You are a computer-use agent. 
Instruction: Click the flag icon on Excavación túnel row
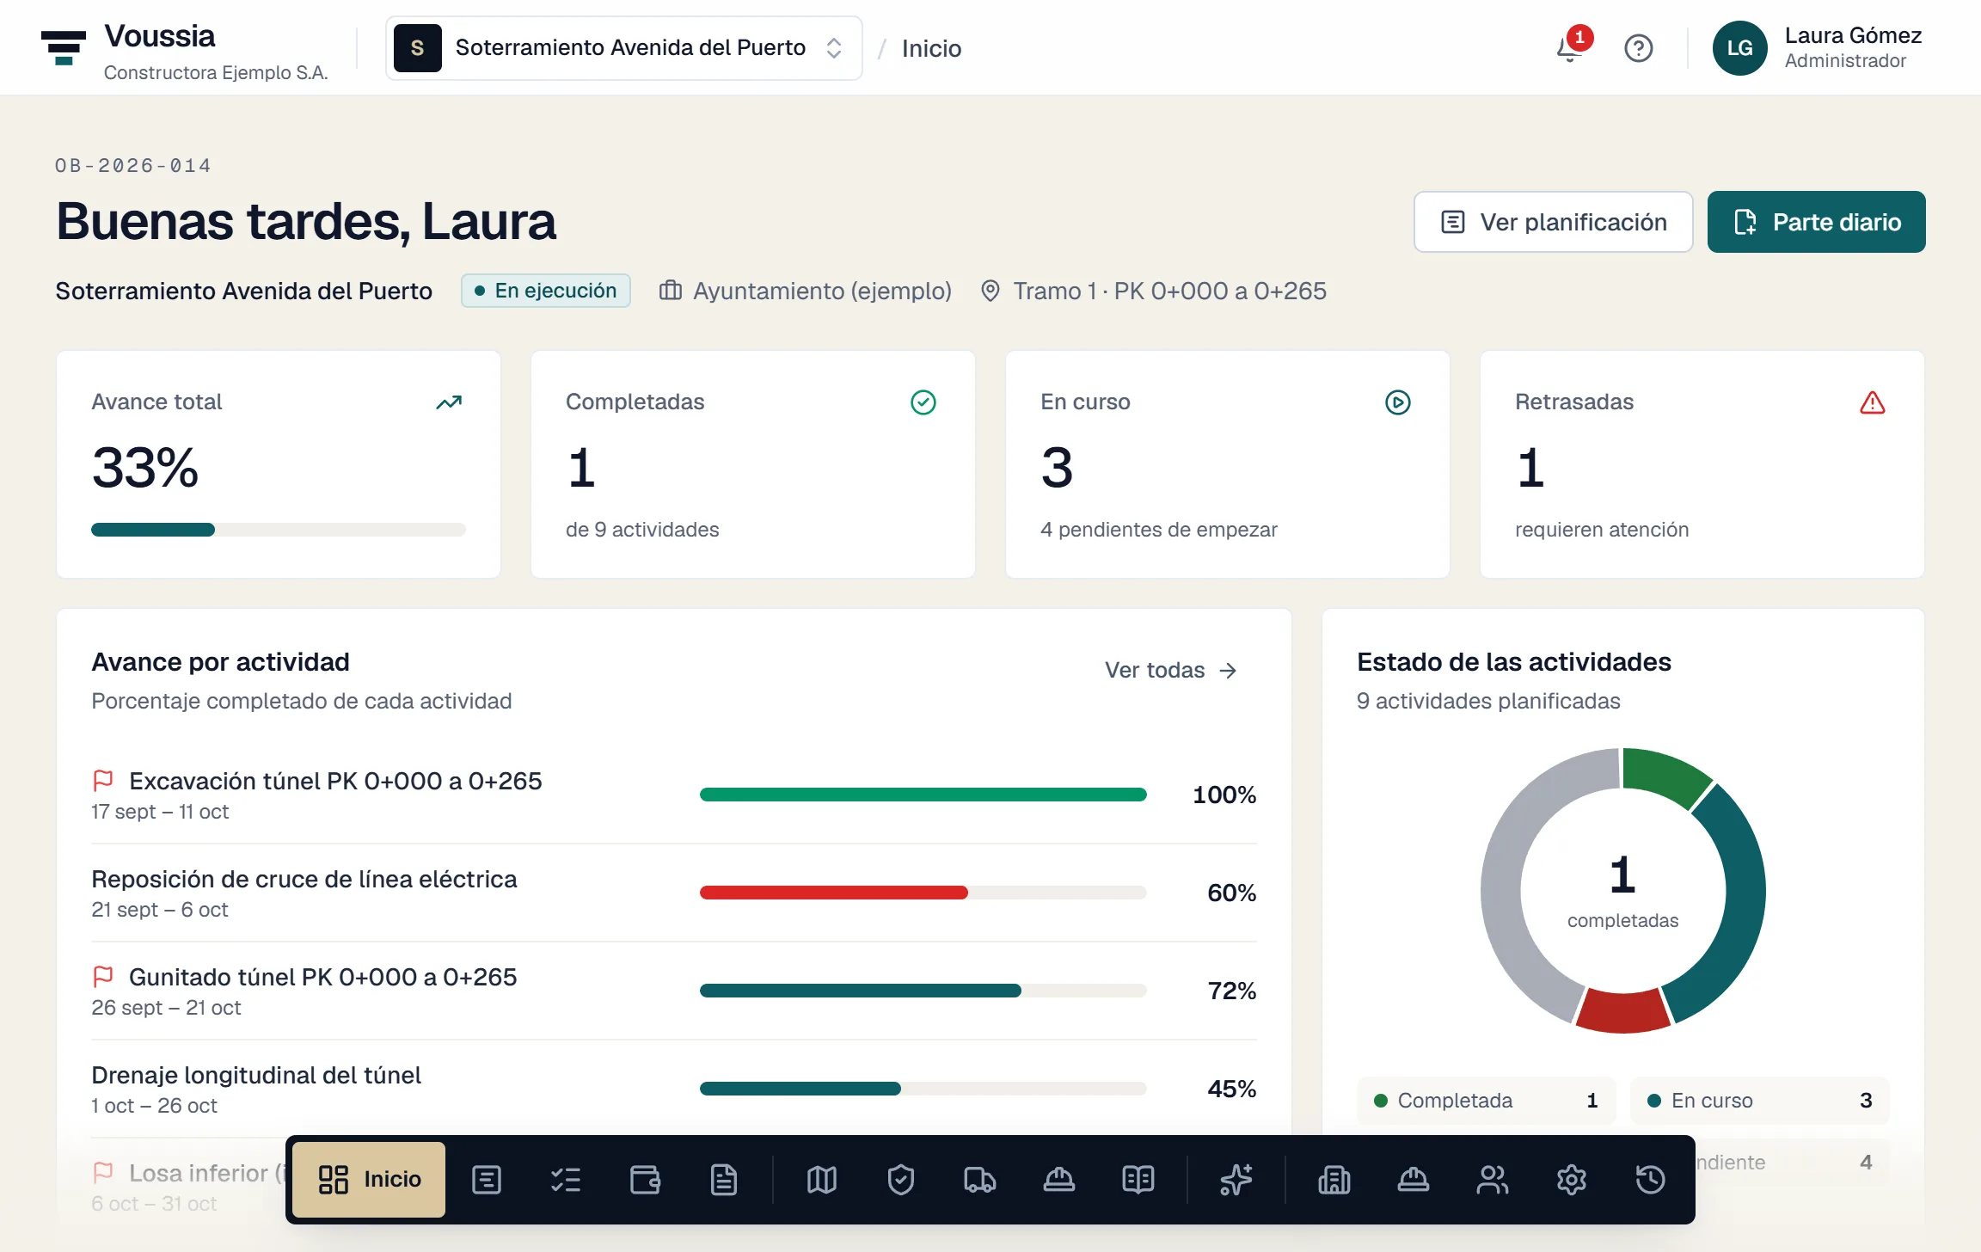pyautogui.click(x=103, y=781)
